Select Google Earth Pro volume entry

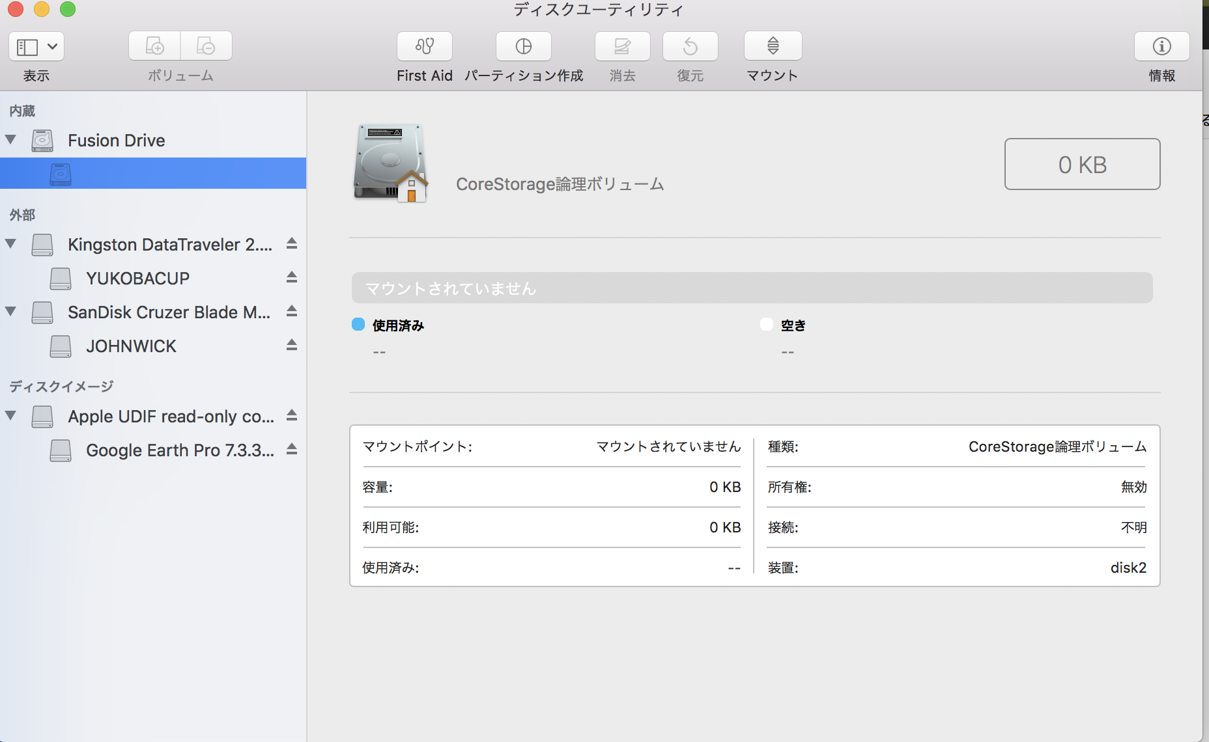(x=179, y=450)
